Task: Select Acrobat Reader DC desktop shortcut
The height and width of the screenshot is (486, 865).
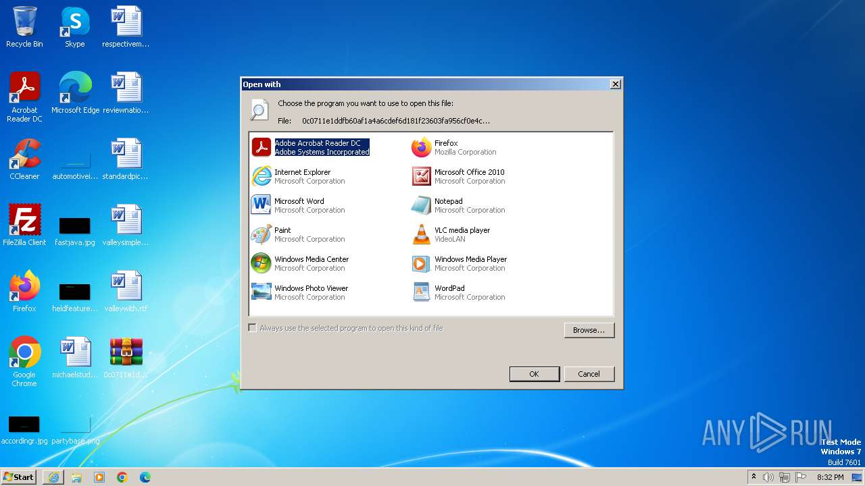Action: [24, 97]
